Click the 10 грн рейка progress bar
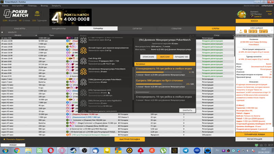Screen dimensions: 274x154 (159, 72)
